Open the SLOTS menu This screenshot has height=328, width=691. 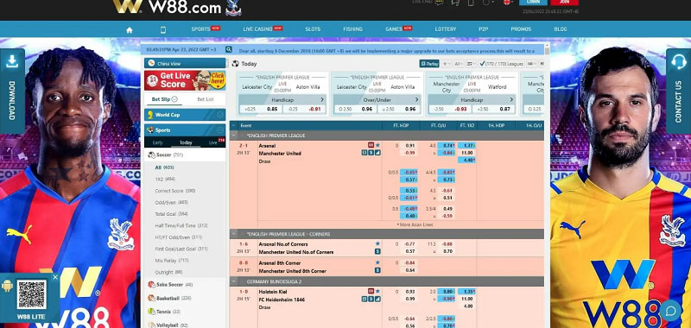tap(313, 29)
